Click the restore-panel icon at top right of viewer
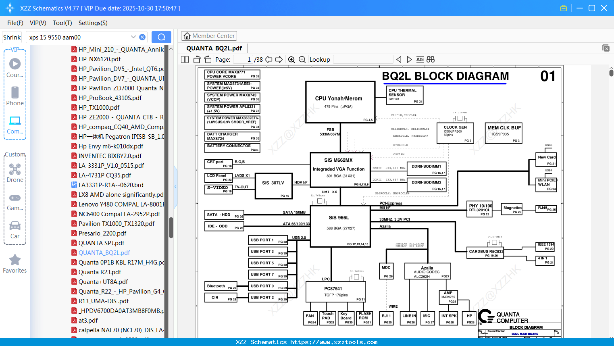Screen dimensions: 614x346 coord(606,48)
